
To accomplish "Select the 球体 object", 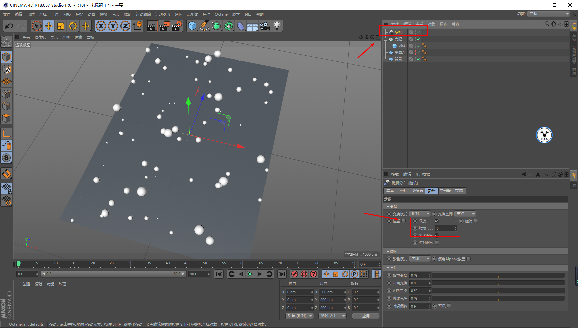I will (x=402, y=46).
